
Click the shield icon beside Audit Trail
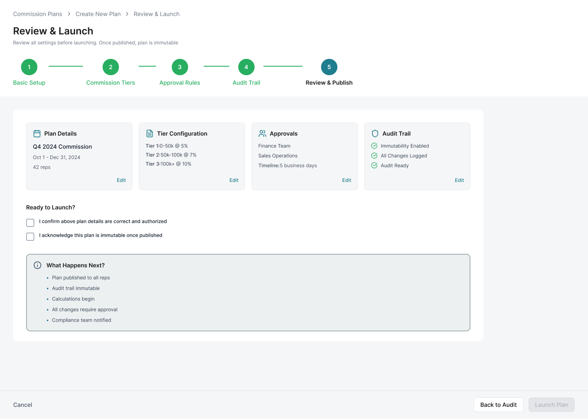tap(375, 134)
